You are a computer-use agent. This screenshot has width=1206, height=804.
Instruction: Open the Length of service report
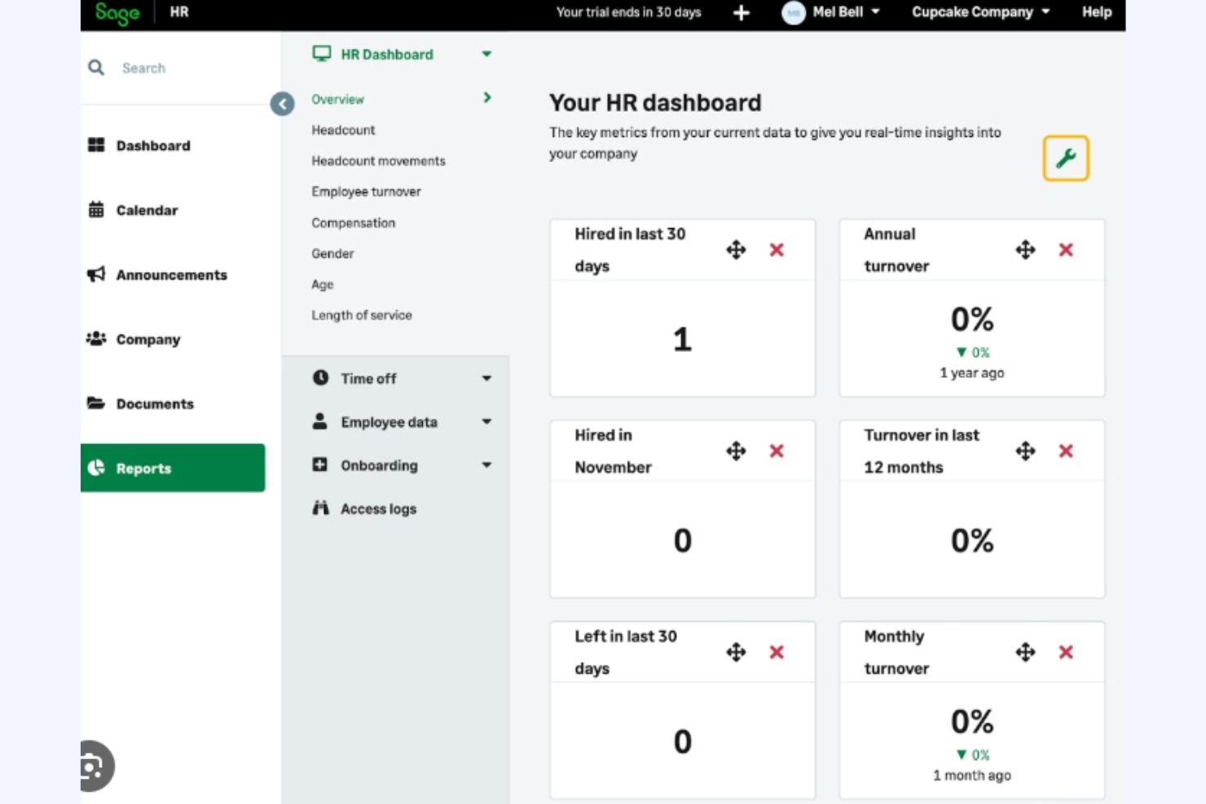(x=362, y=315)
